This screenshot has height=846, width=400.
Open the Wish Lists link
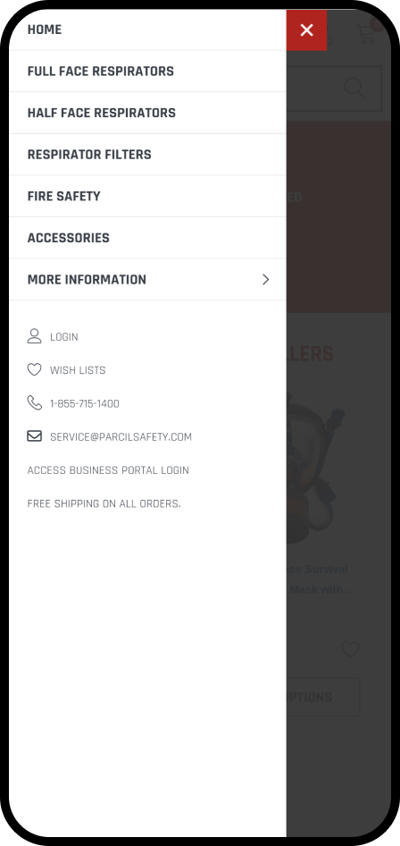coord(78,370)
